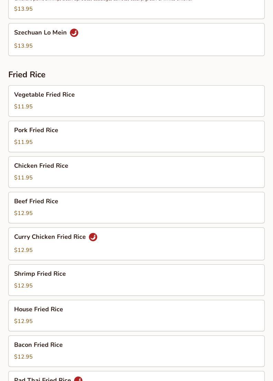Click the $12.95 price of Curry Chicken Fried Rice
Viewport: 273px width, 381px height.
pos(23,250)
